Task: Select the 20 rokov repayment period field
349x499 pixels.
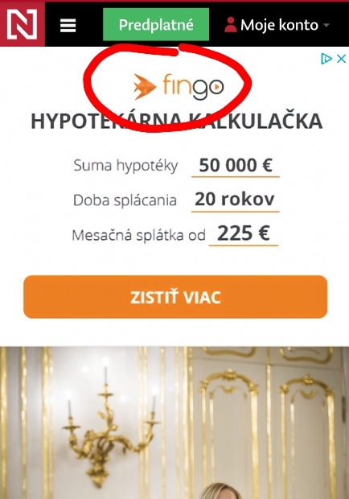Action: pyautogui.click(x=235, y=200)
